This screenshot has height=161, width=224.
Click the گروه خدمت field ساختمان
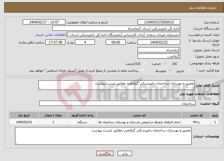click(x=117, y=103)
